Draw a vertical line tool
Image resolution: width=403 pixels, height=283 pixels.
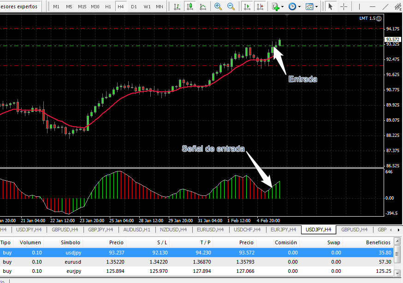[x=359, y=6]
